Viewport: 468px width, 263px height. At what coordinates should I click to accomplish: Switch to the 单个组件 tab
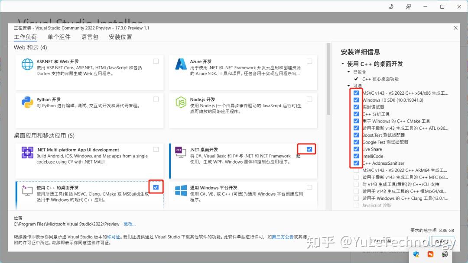pos(59,37)
